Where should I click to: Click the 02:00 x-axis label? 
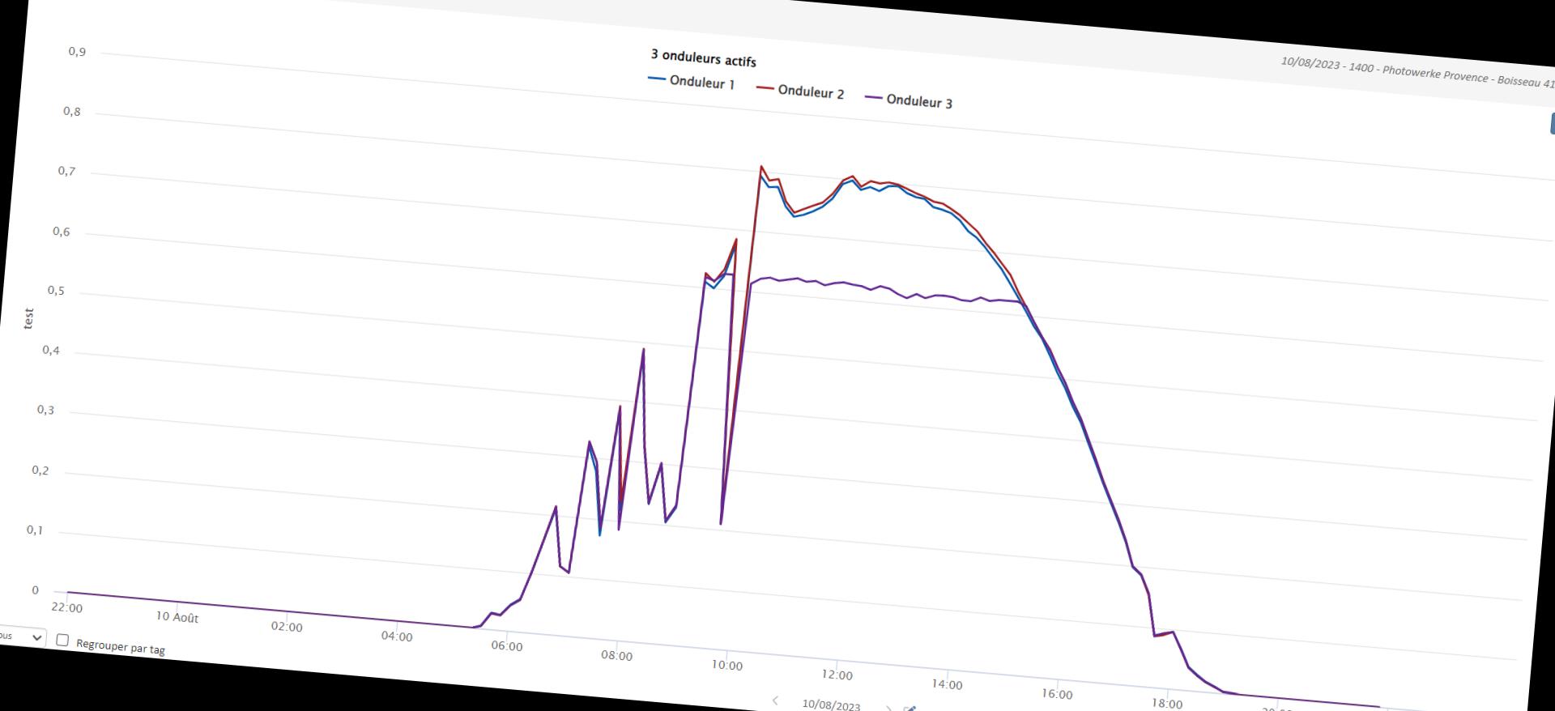pyautogui.click(x=287, y=627)
